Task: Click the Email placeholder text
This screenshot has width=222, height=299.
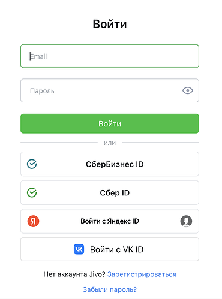Action: tap(38, 56)
